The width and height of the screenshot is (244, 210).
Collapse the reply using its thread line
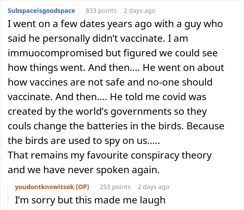click(8, 195)
